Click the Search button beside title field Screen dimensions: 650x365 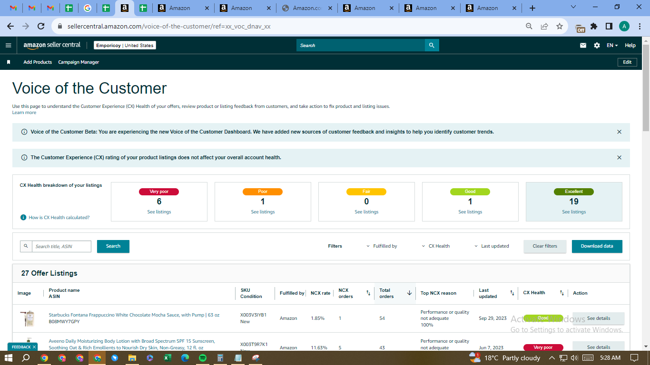pos(113,246)
